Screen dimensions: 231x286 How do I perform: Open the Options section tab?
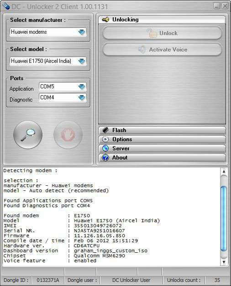(x=162, y=139)
